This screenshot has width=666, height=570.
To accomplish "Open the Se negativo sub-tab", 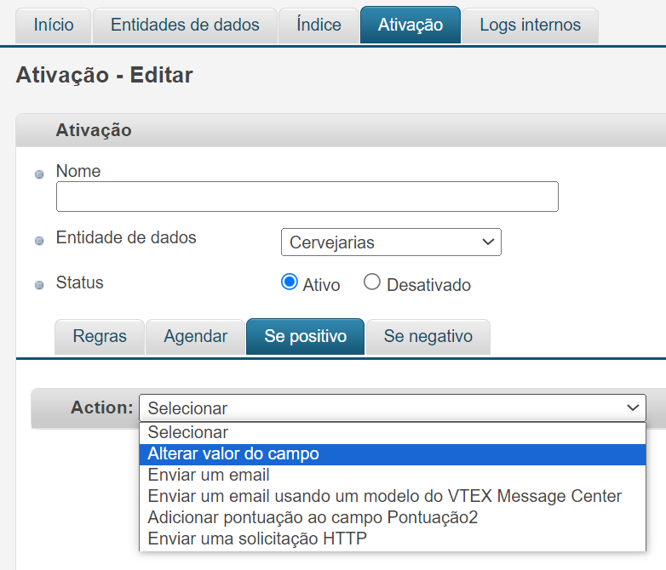I will [x=428, y=337].
